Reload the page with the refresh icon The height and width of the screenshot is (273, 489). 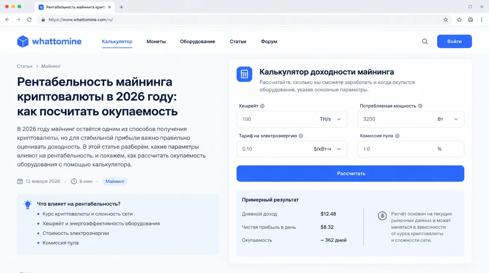[x=29, y=20]
